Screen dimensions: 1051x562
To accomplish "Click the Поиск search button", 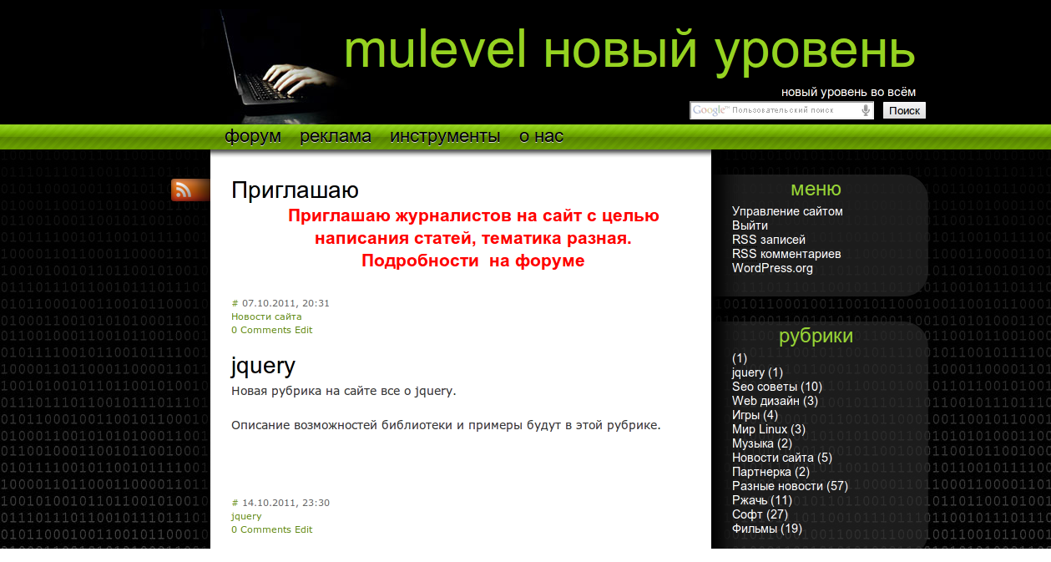I will (x=904, y=110).
